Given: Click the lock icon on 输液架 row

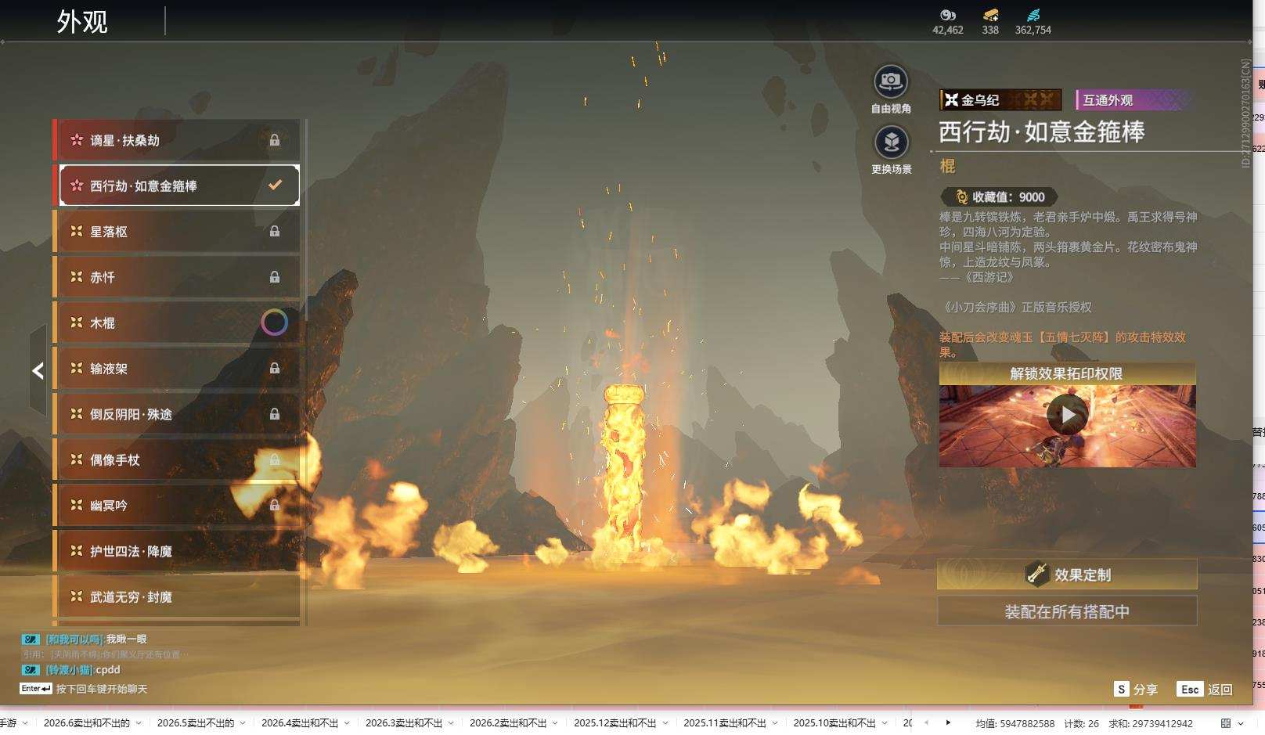Looking at the screenshot, I should pyautogui.click(x=275, y=368).
